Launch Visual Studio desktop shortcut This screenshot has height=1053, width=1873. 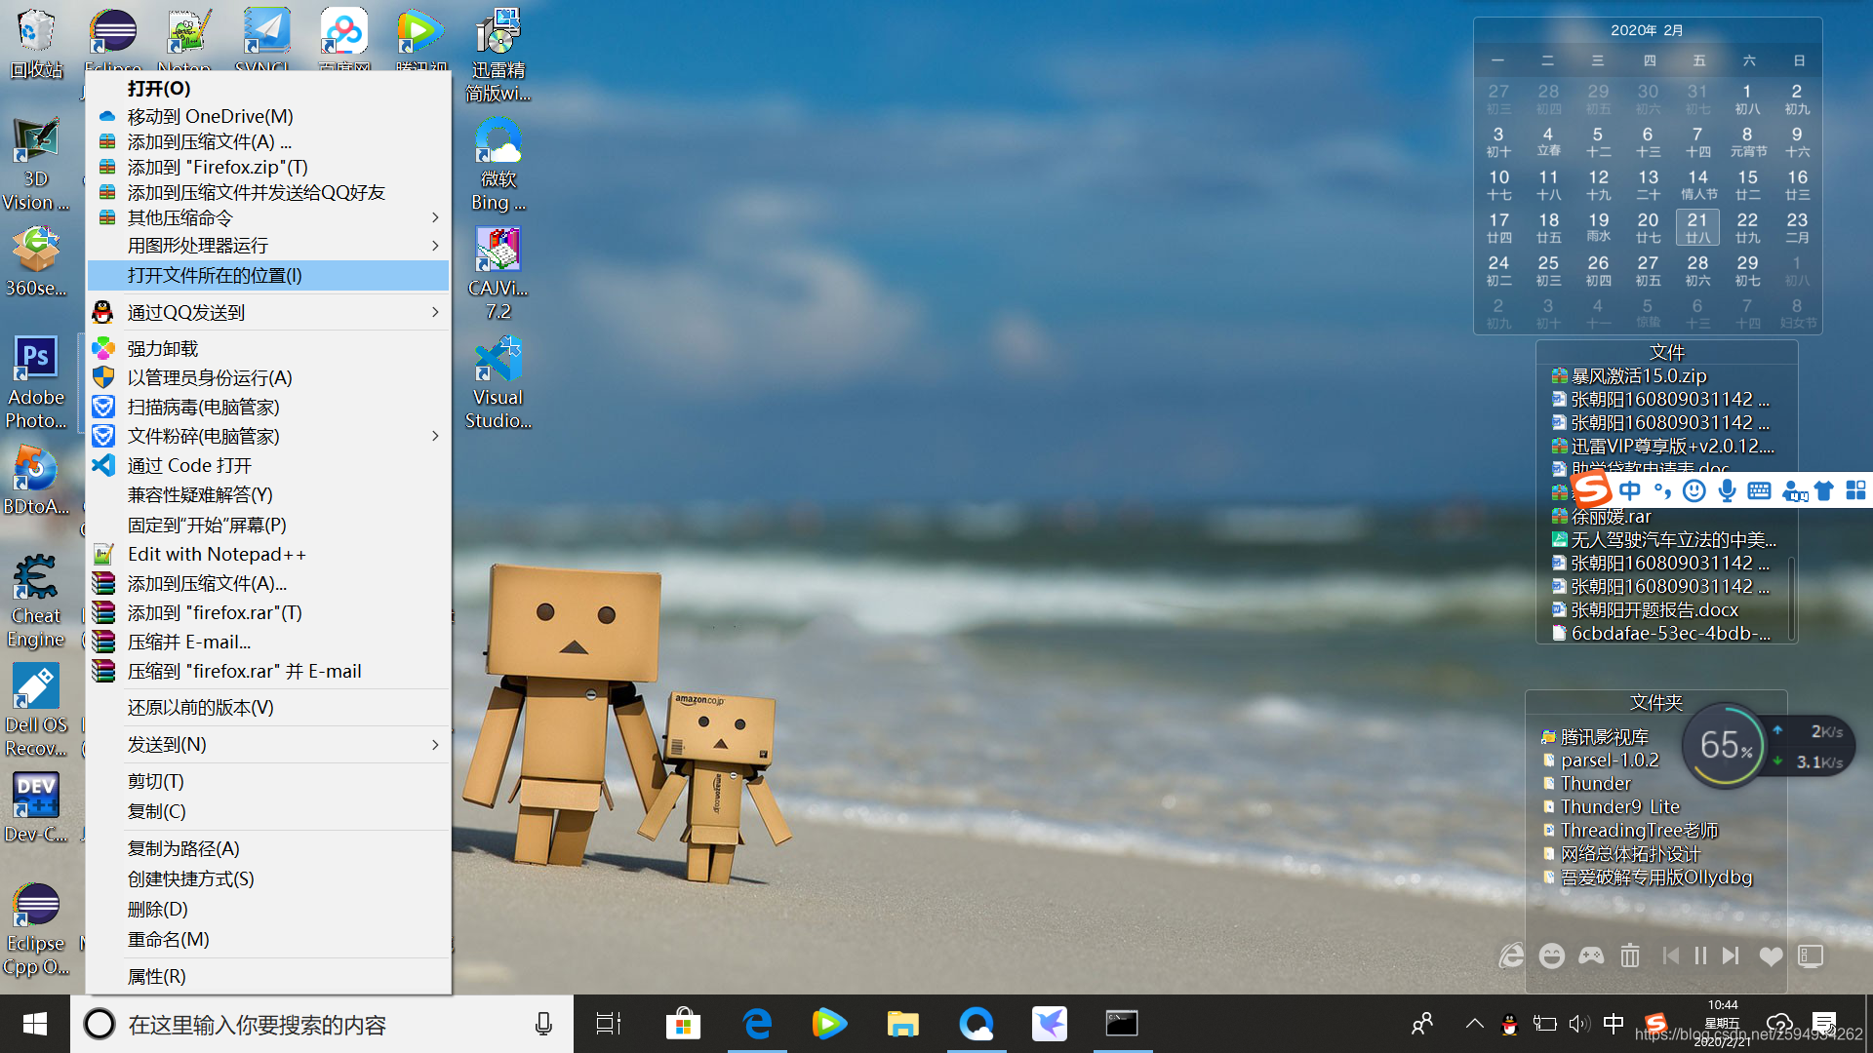[498, 382]
